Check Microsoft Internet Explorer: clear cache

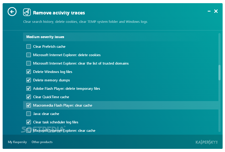point(29,130)
